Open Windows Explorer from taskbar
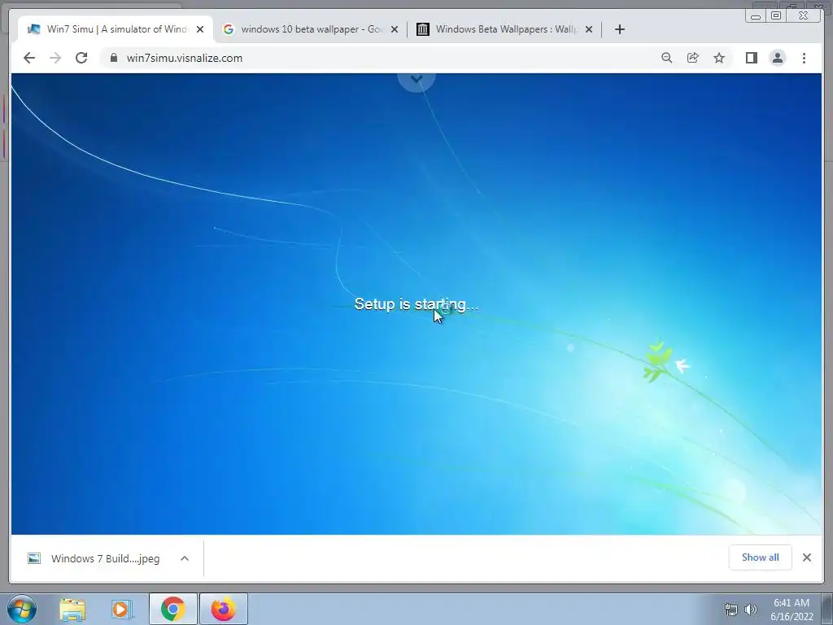 [x=72, y=609]
